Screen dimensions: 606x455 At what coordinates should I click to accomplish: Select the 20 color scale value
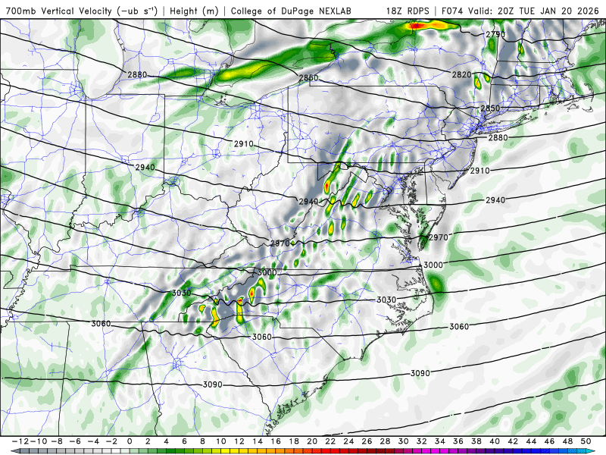tap(312, 441)
